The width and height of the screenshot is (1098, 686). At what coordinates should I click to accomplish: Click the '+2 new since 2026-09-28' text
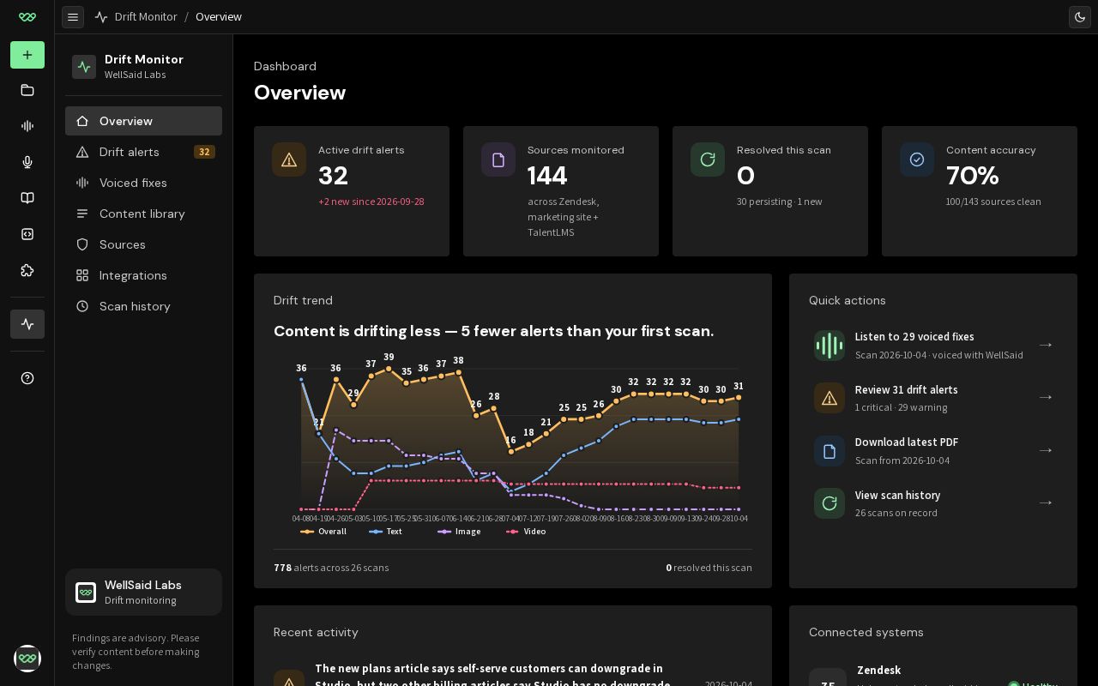click(371, 202)
